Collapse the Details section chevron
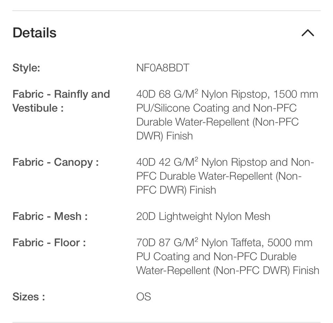This screenshot has width=333, height=323. (308, 33)
